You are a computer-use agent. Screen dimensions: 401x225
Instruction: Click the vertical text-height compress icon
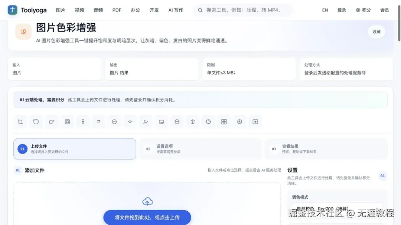83,122
